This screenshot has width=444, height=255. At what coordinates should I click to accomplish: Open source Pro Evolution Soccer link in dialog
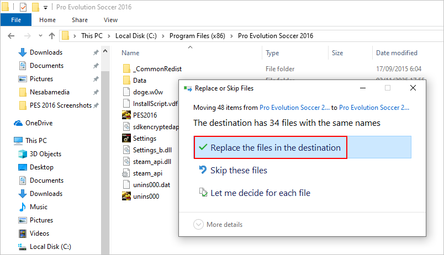[294, 108]
